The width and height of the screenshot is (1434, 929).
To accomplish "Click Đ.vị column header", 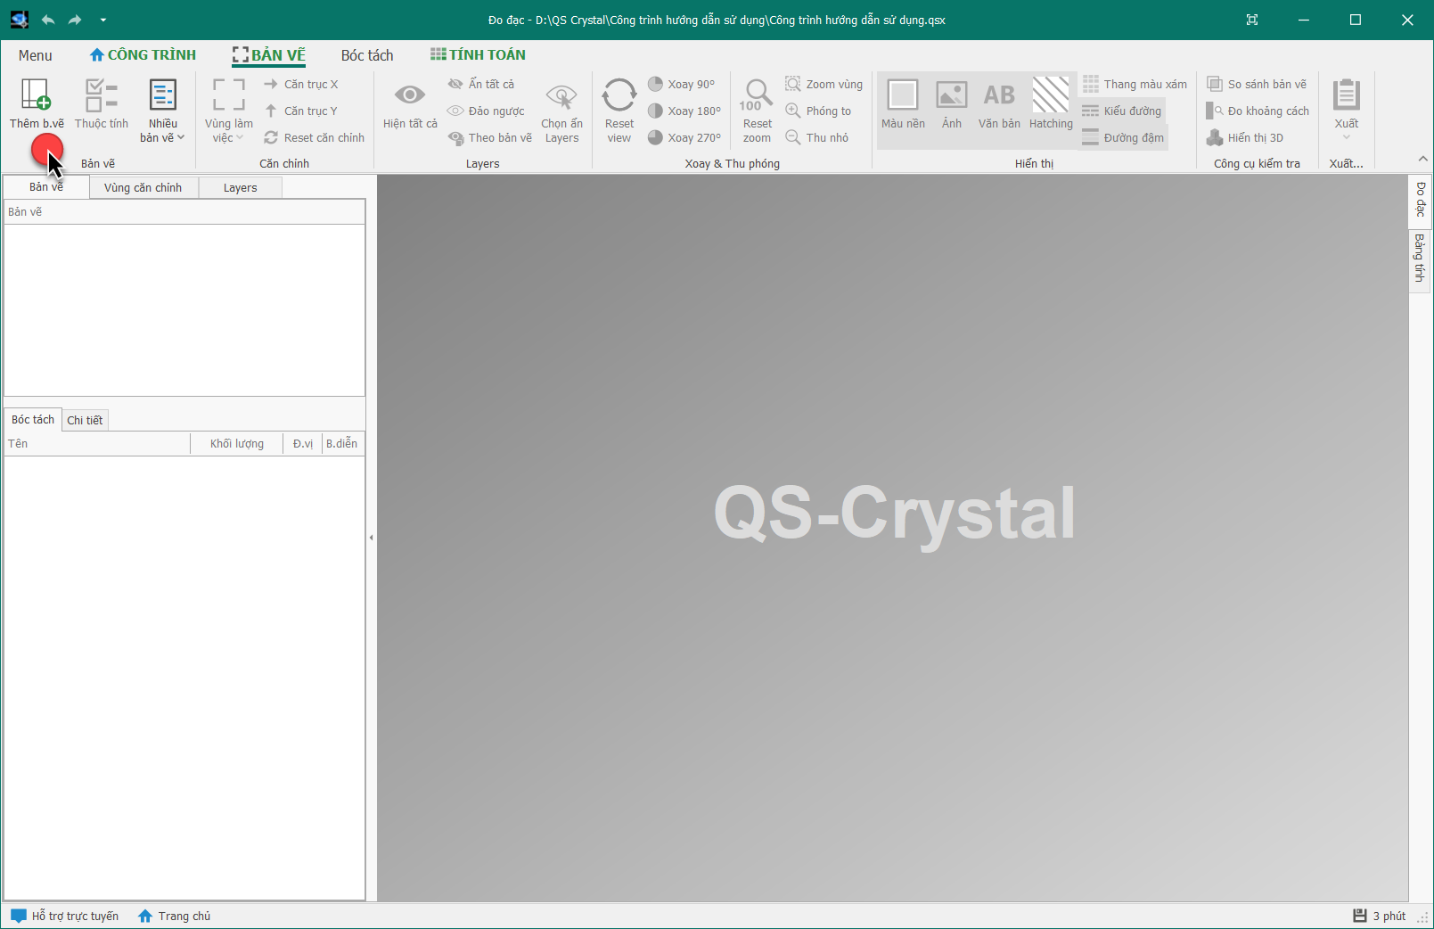I will point(303,443).
